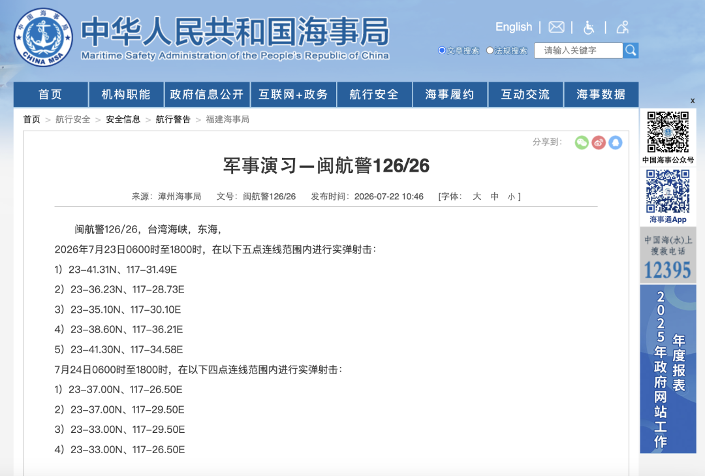Open the 政府信息公开 menu
This screenshot has height=476, width=705.
pos(208,95)
